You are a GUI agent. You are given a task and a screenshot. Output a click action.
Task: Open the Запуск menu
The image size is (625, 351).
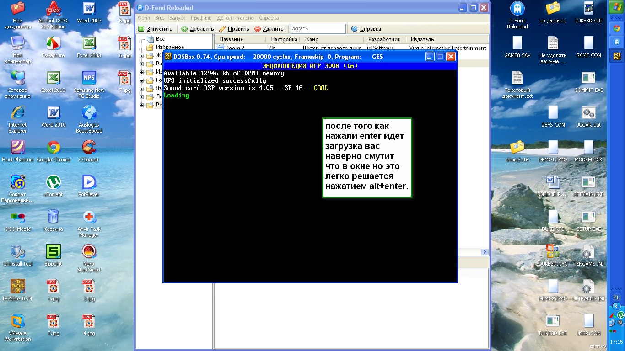coord(177,18)
